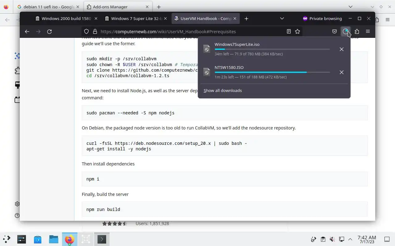The height and width of the screenshot is (246, 395).
Task: Open Add-ons support help icon
Action: click(17, 216)
